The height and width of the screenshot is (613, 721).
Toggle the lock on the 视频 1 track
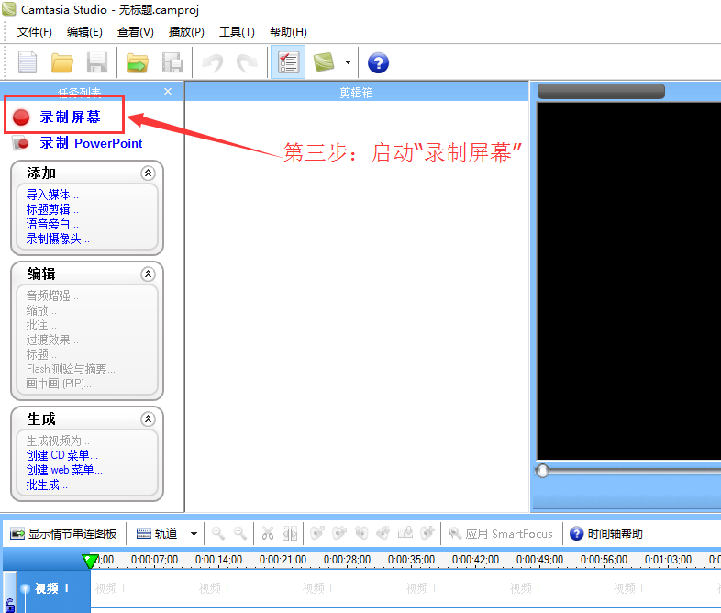click(x=9, y=603)
